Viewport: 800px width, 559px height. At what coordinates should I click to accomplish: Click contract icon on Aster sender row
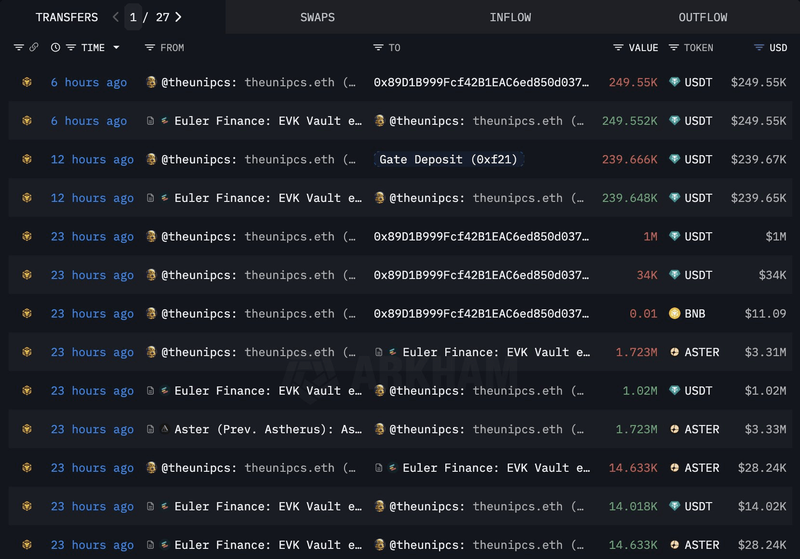click(150, 429)
